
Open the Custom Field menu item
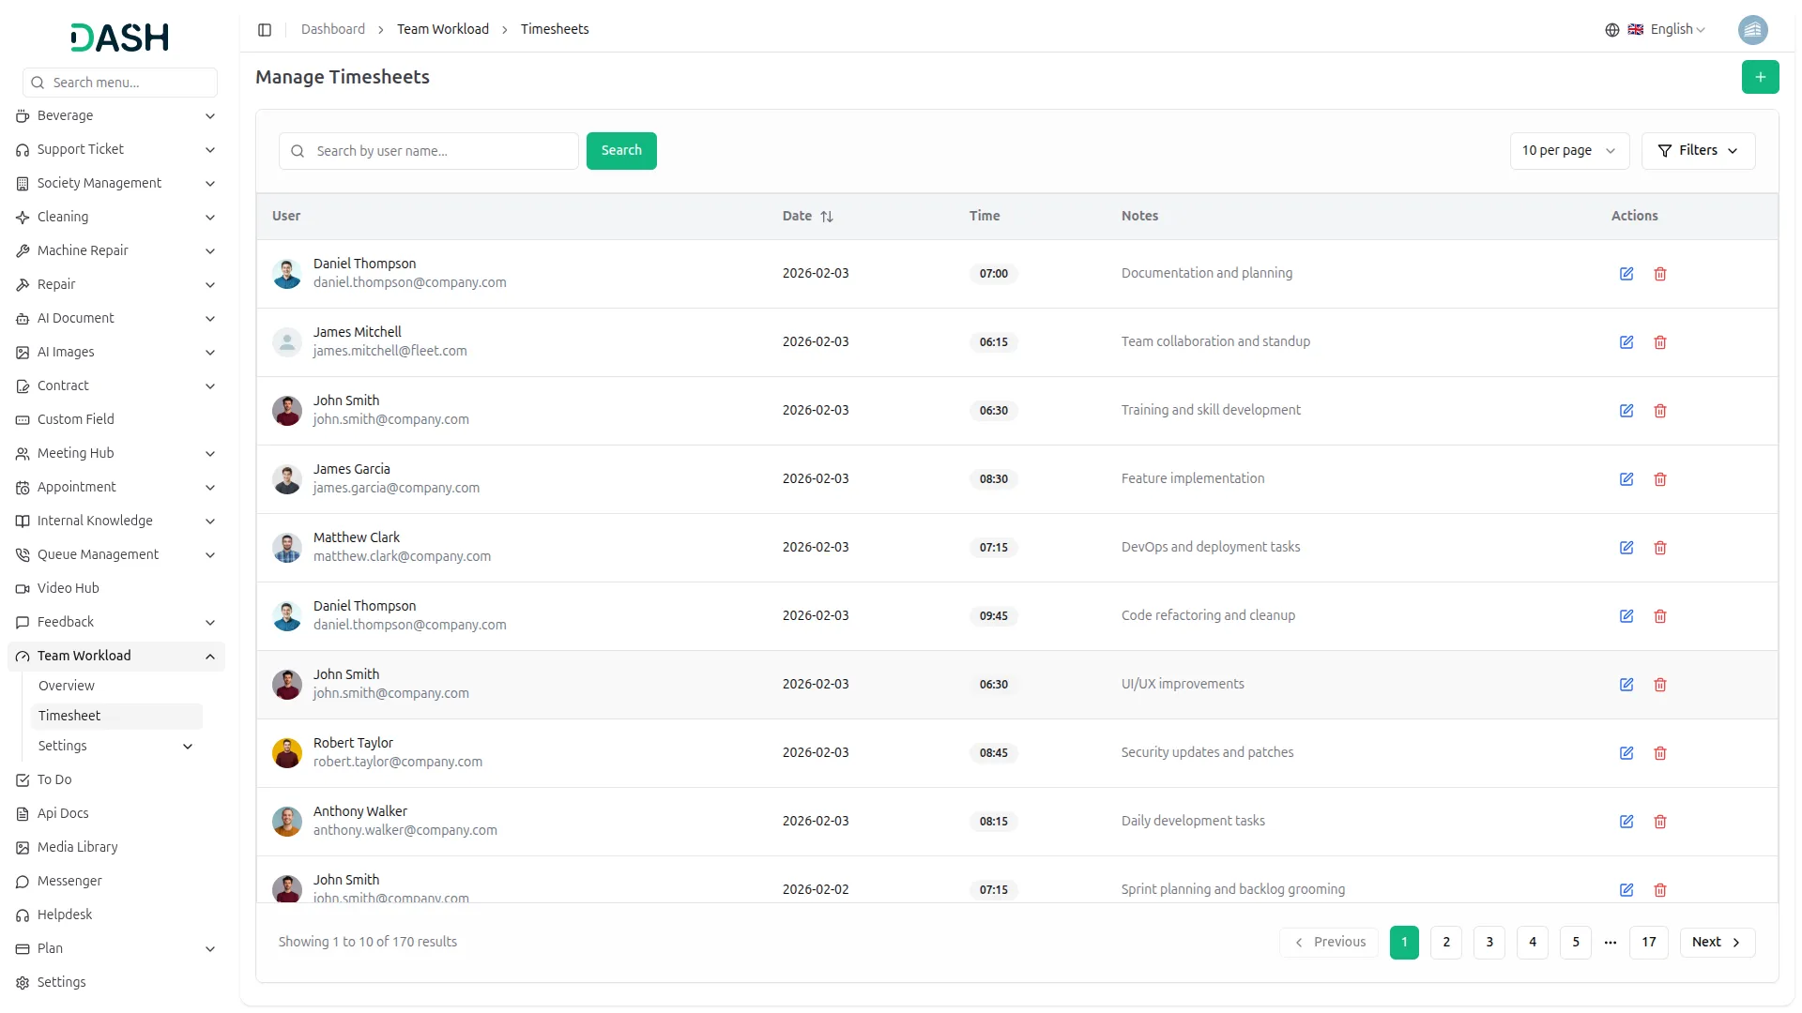tap(116, 420)
